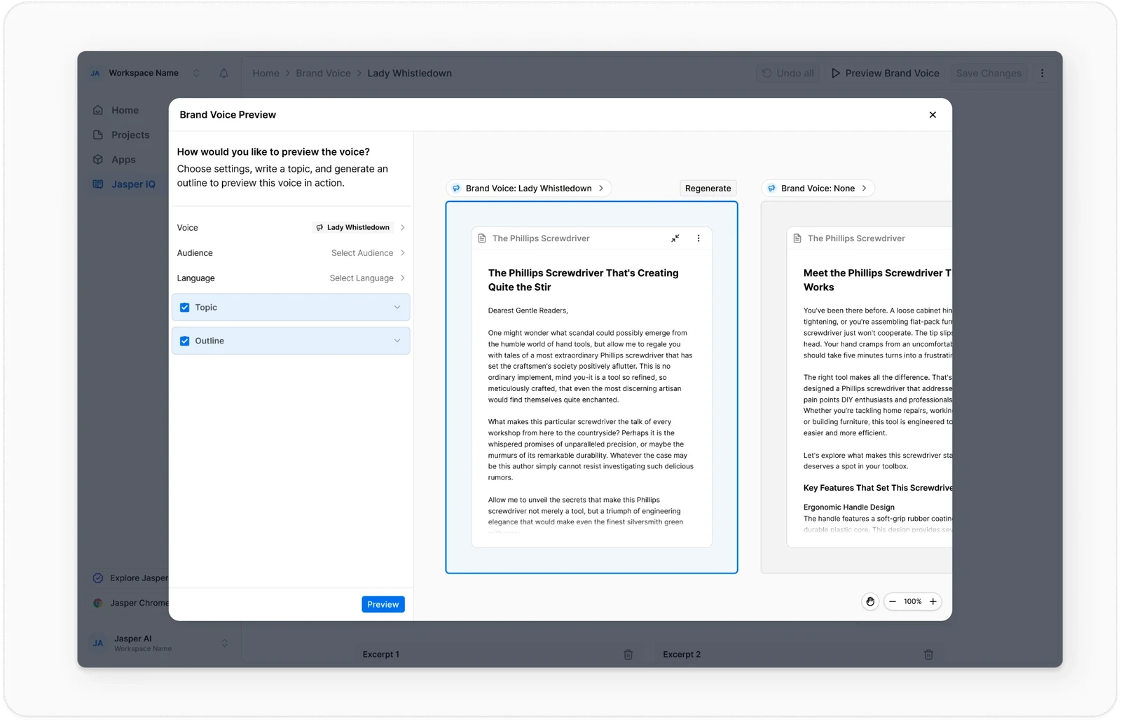Click the zoom in plus button
This screenshot has width=1121, height=722.
tap(933, 601)
